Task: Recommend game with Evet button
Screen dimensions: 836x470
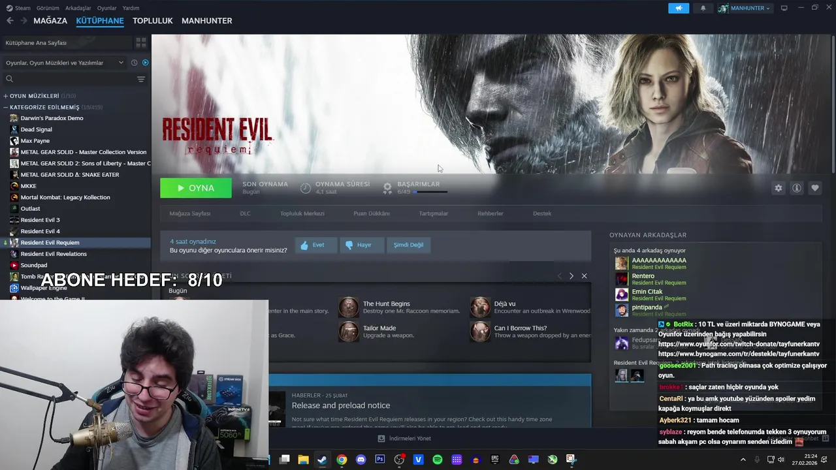Action: tap(316, 245)
